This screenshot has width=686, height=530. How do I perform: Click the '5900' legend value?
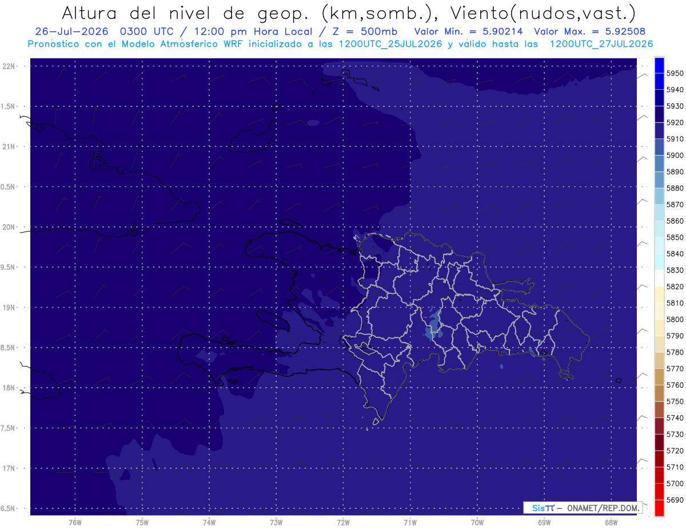point(675,156)
